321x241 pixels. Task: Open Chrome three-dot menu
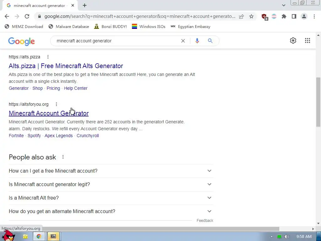click(314, 16)
